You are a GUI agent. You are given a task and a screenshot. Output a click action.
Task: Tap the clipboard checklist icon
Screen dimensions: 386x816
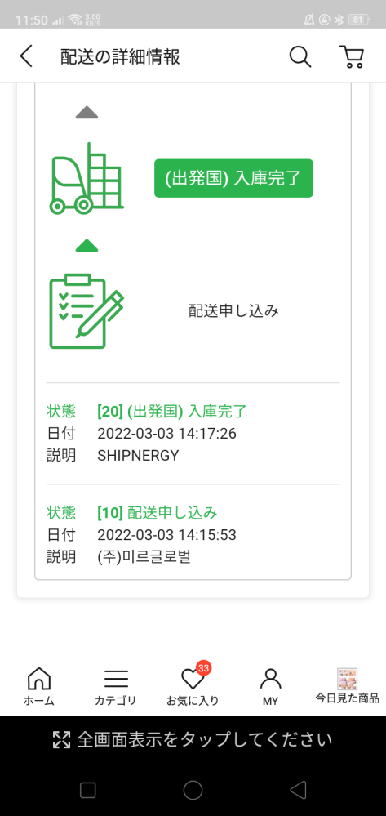point(87,311)
